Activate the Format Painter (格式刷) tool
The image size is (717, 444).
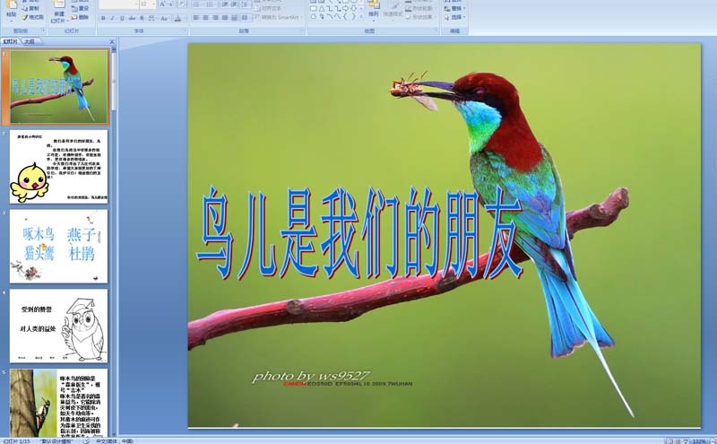[32, 17]
